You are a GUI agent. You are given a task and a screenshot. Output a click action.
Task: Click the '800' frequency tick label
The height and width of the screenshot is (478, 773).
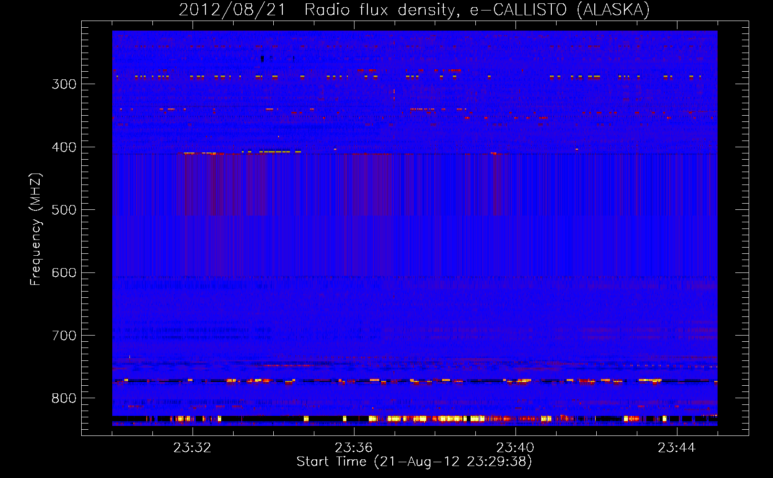coord(64,398)
